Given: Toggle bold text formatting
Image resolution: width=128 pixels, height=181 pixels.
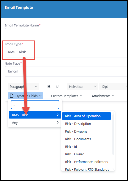Looking at the screenshot, I should [x=49, y=87].
